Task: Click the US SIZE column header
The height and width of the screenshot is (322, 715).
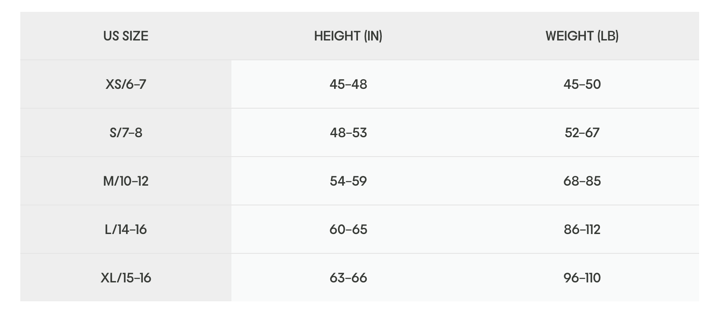Action: coord(126,36)
